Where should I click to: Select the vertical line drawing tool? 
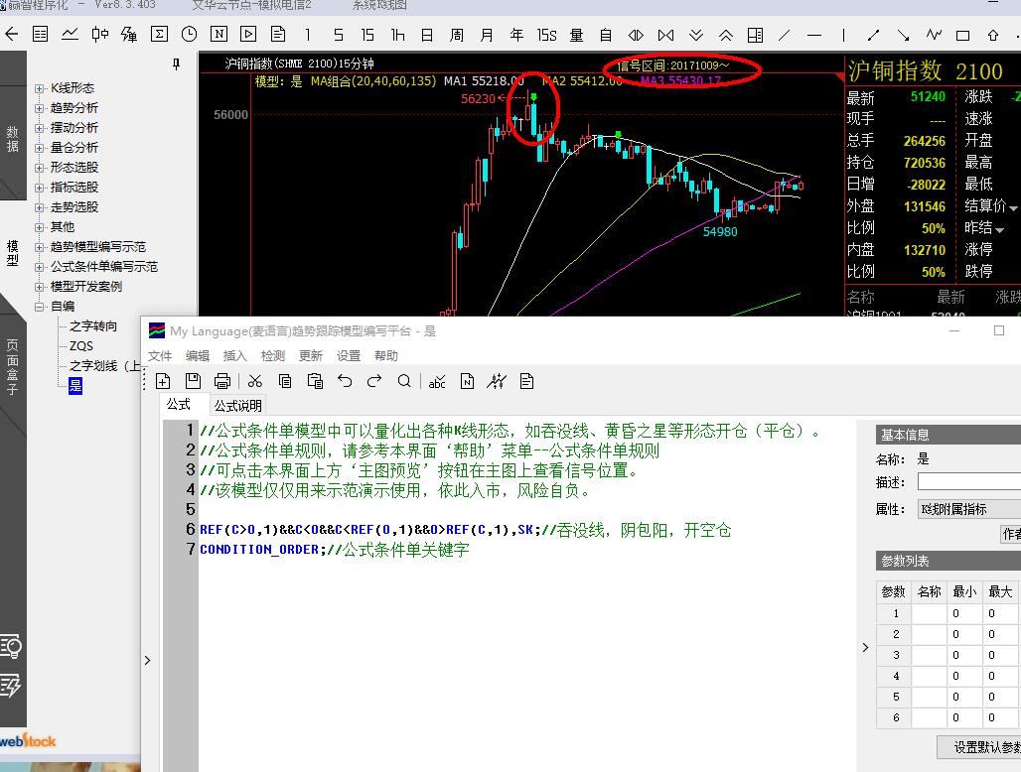click(x=843, y=35)
